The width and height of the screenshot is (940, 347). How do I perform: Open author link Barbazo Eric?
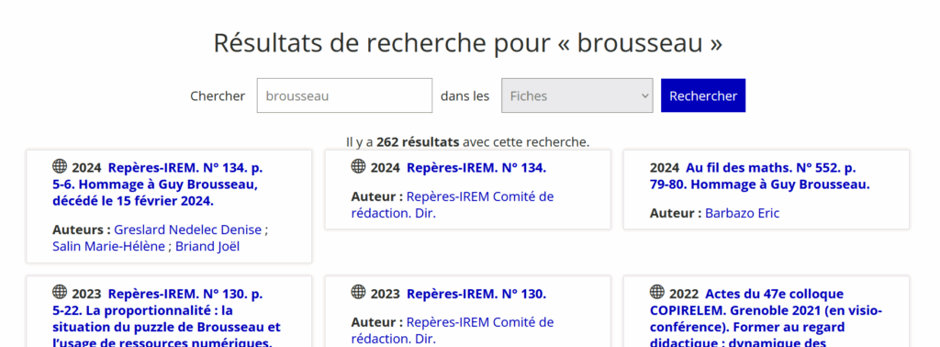point(742,213)
